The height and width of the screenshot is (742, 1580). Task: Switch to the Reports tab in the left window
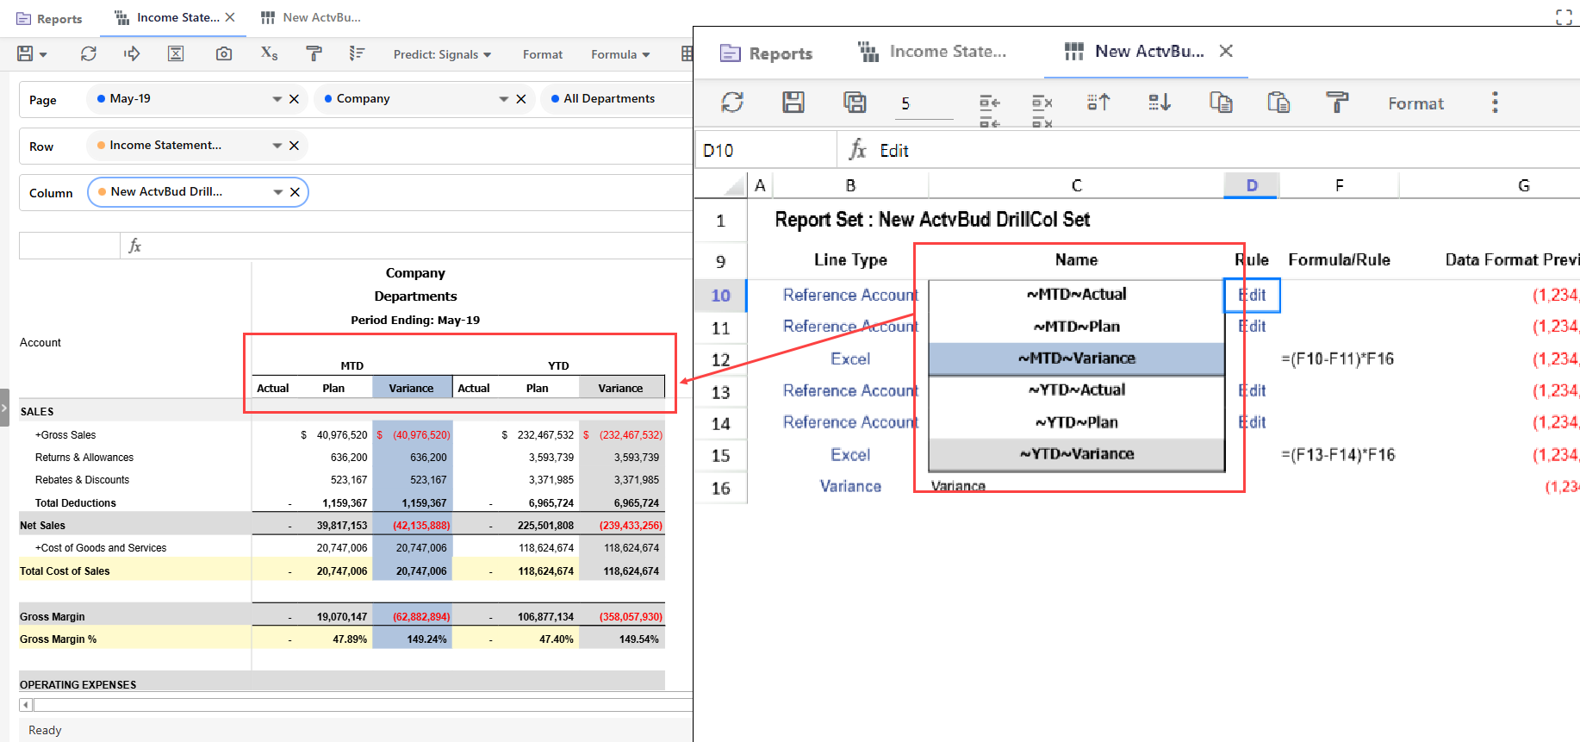[50, 18]
